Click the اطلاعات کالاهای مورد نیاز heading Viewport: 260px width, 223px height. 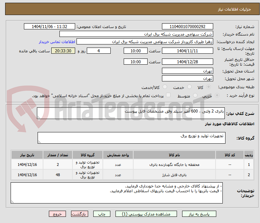coord(230,124)
